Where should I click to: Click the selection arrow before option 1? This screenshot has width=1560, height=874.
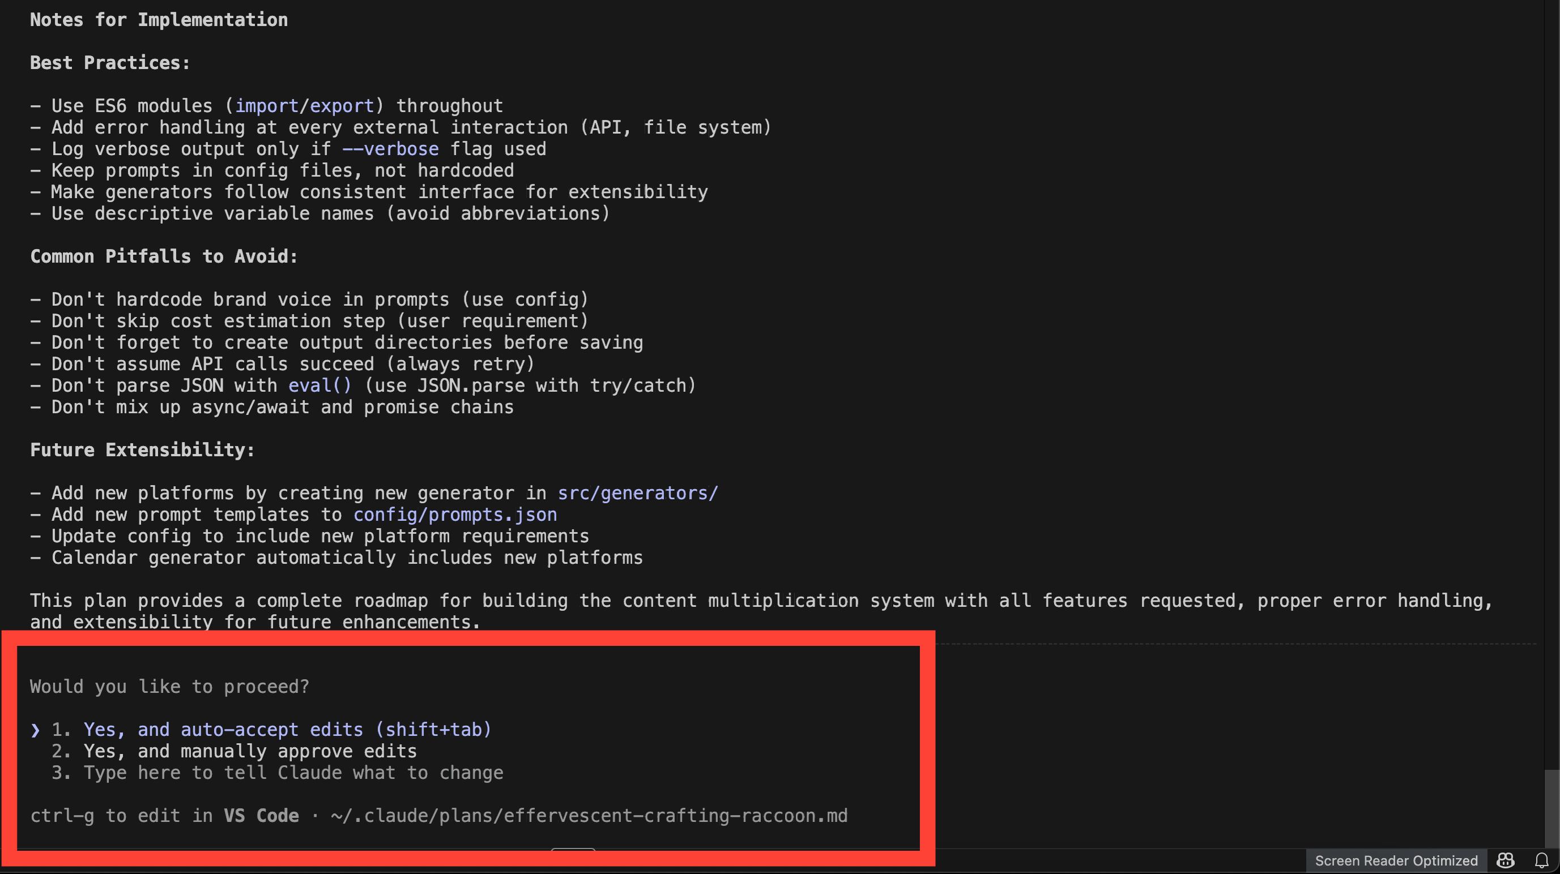coord(35,730)
